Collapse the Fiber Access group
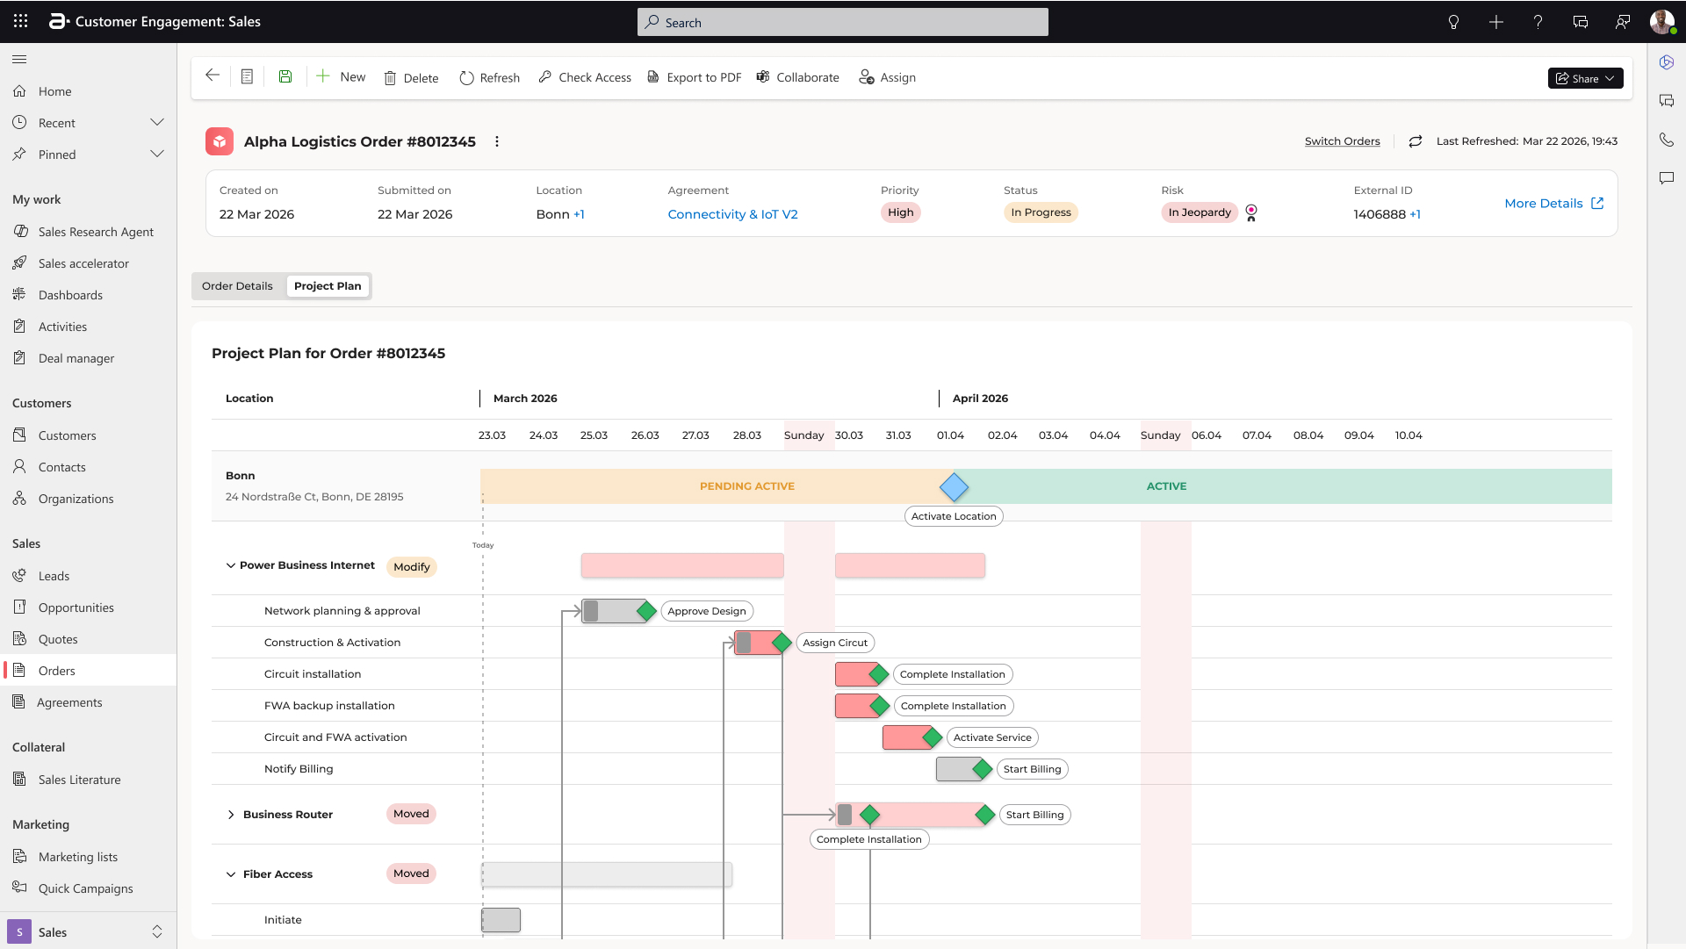The width and height of the screenshot is (1686, 949). [231, 874]
